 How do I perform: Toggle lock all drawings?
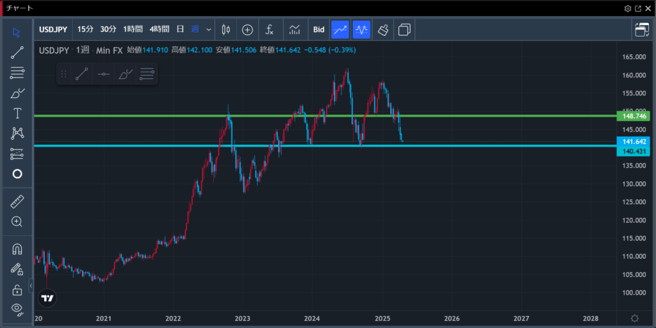[x=17, y=290]
